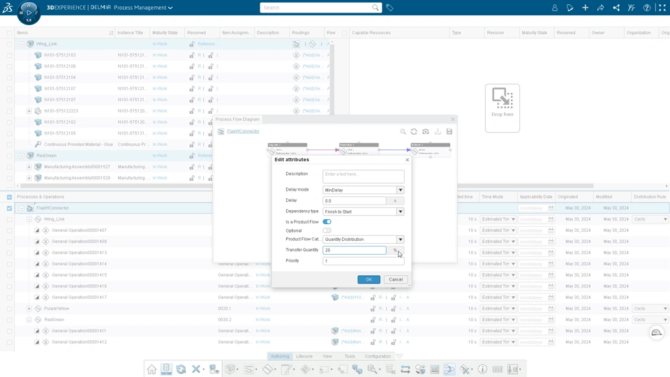Viewport: 670px width, 377px height.
Task: Toggle the Optional switch on
Action: [x=327, y=230]
